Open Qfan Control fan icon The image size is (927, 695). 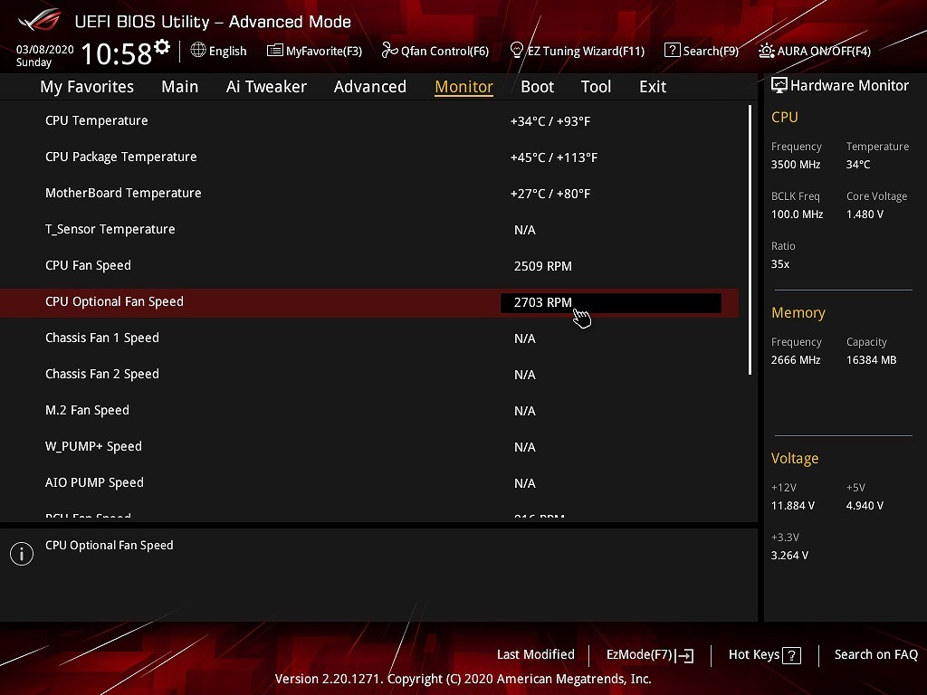point(389,51)
